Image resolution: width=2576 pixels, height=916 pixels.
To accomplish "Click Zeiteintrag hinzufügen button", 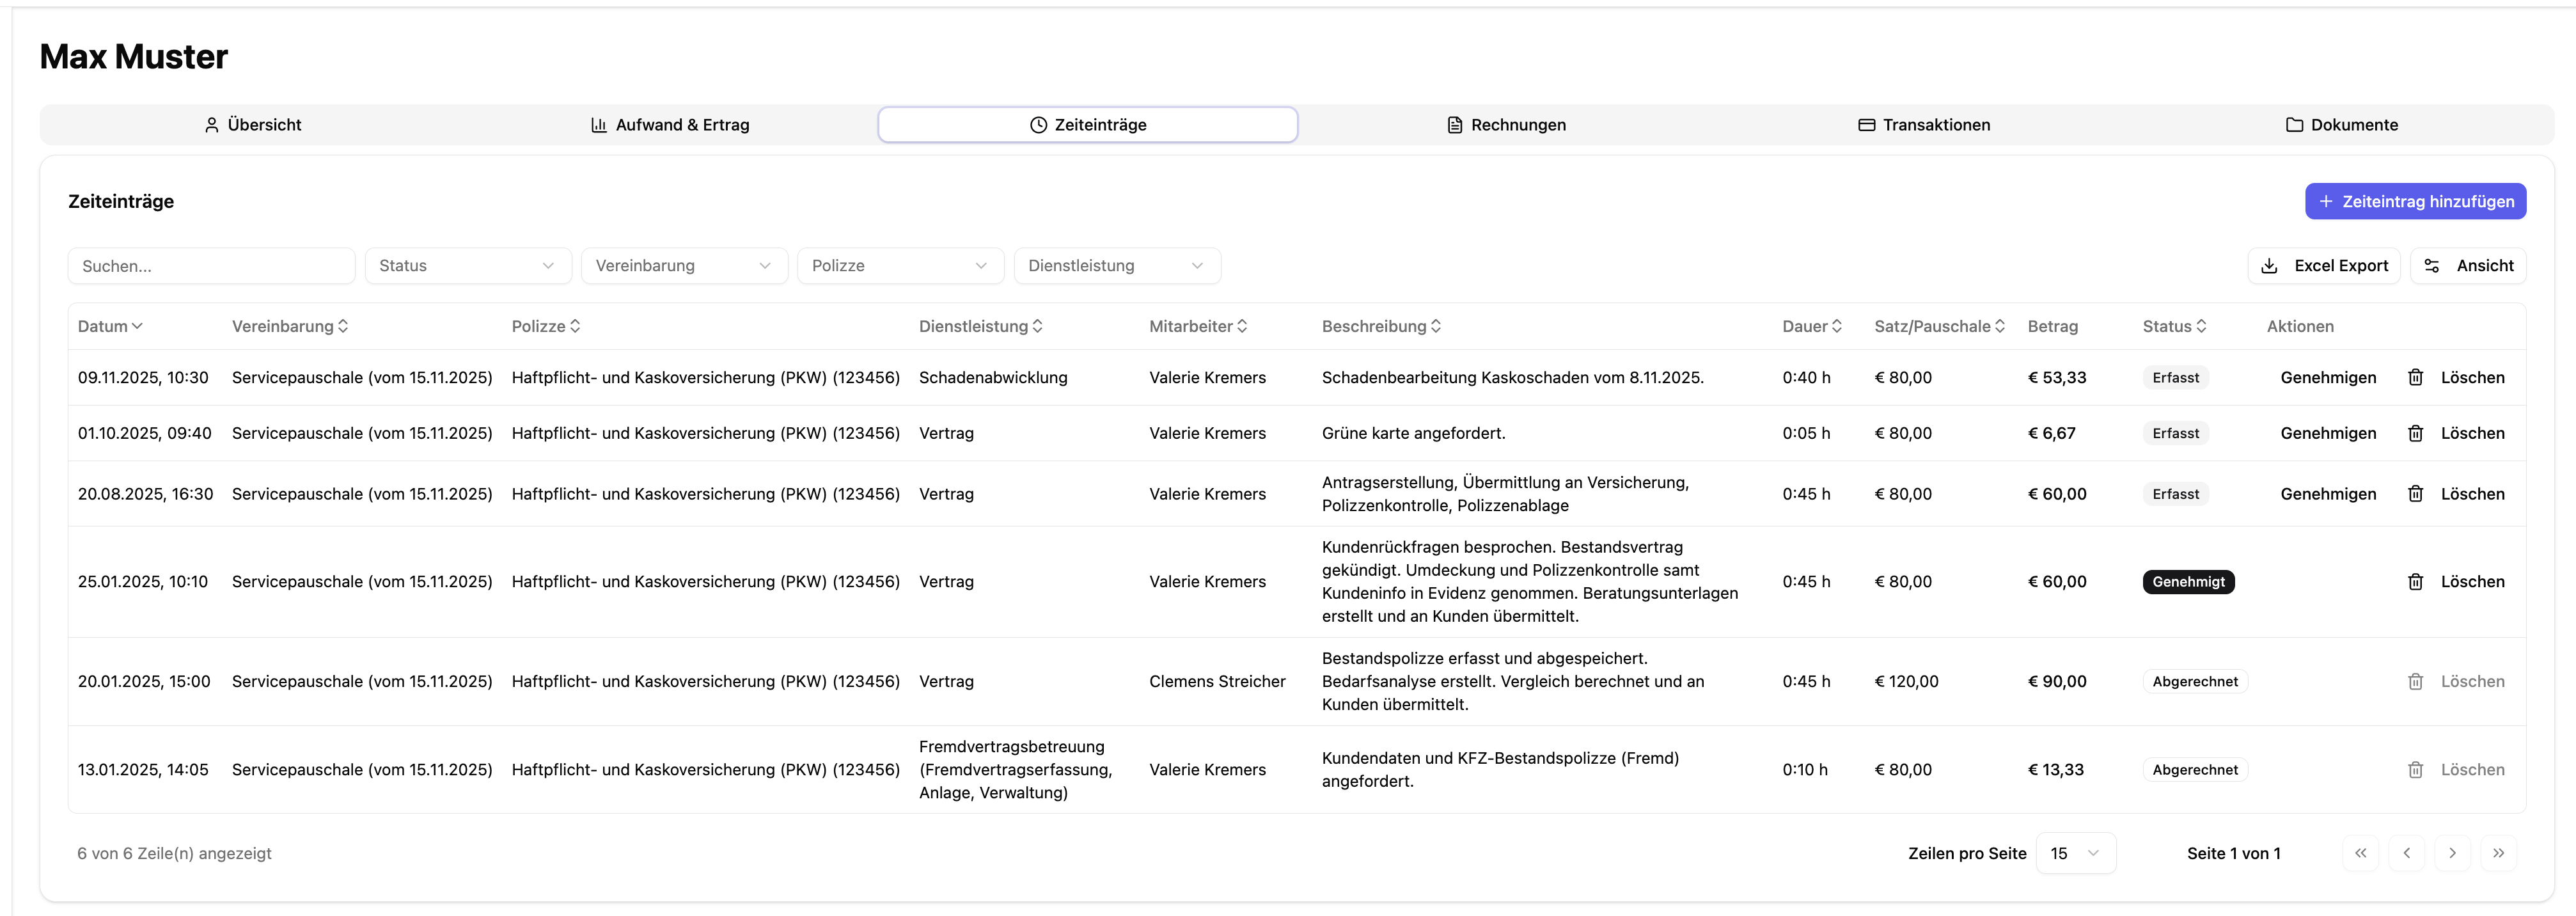I will 2415,201.
